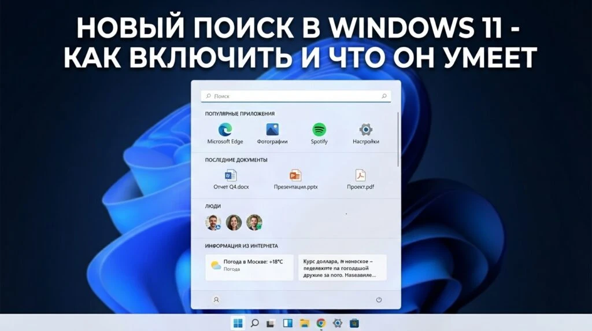Select the first person avatar with beard
This screenshot has width=592, height=331.
[213, 223]
